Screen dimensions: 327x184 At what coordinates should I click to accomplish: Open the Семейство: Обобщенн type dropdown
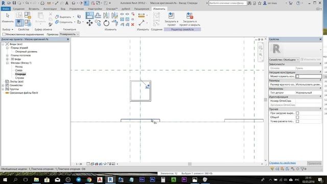tap(284, 60)
